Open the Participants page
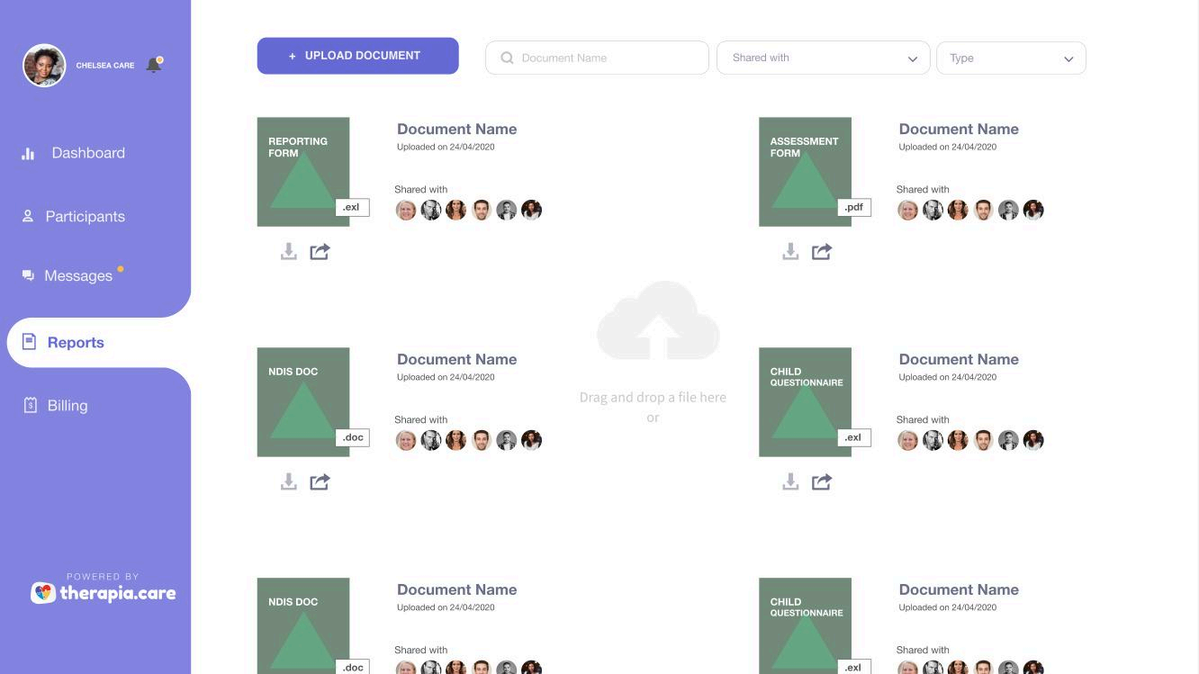 (x=85, y=217)
